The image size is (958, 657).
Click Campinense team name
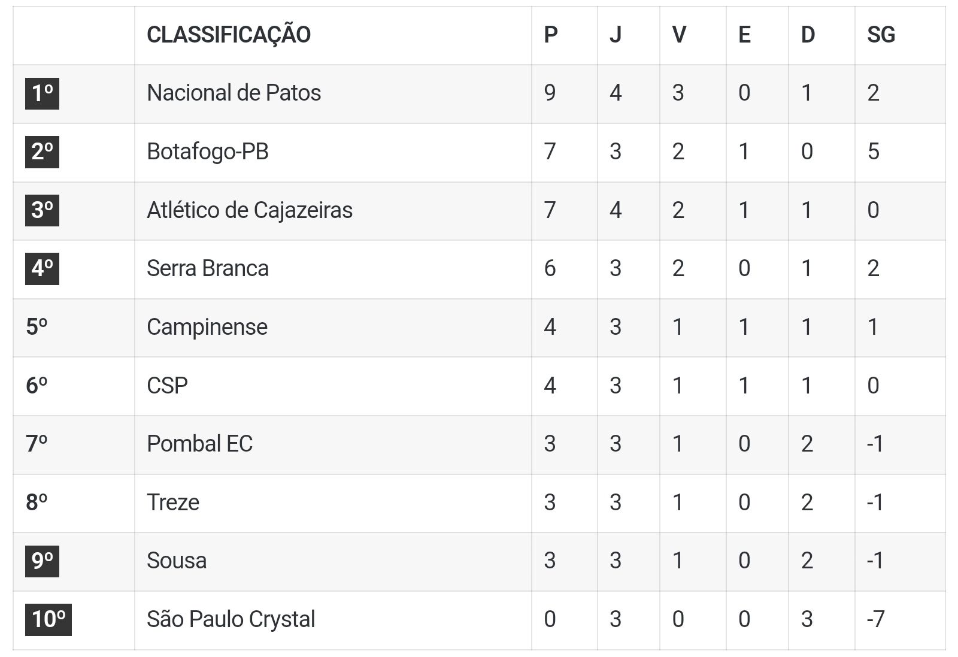207,327
